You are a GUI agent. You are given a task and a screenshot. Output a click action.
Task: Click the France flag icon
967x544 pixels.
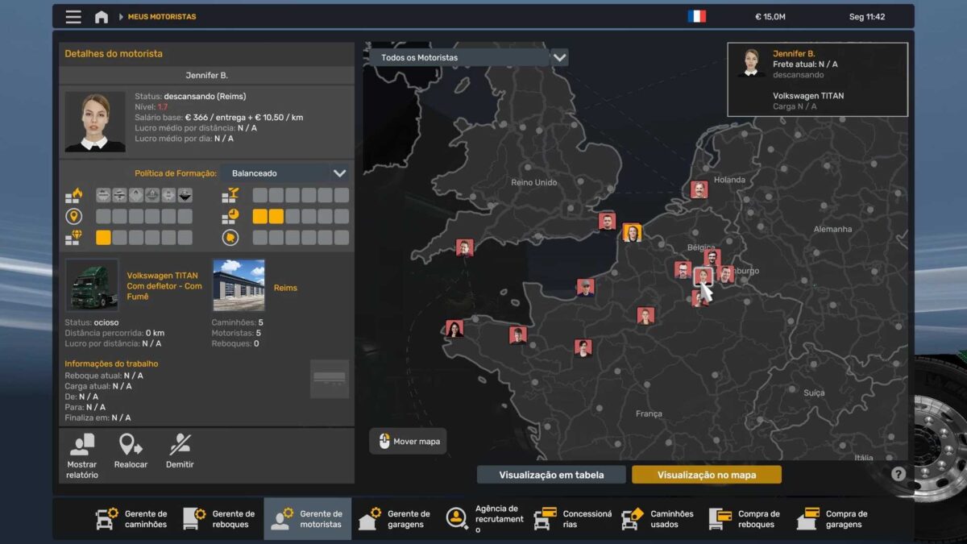[696, 16]
